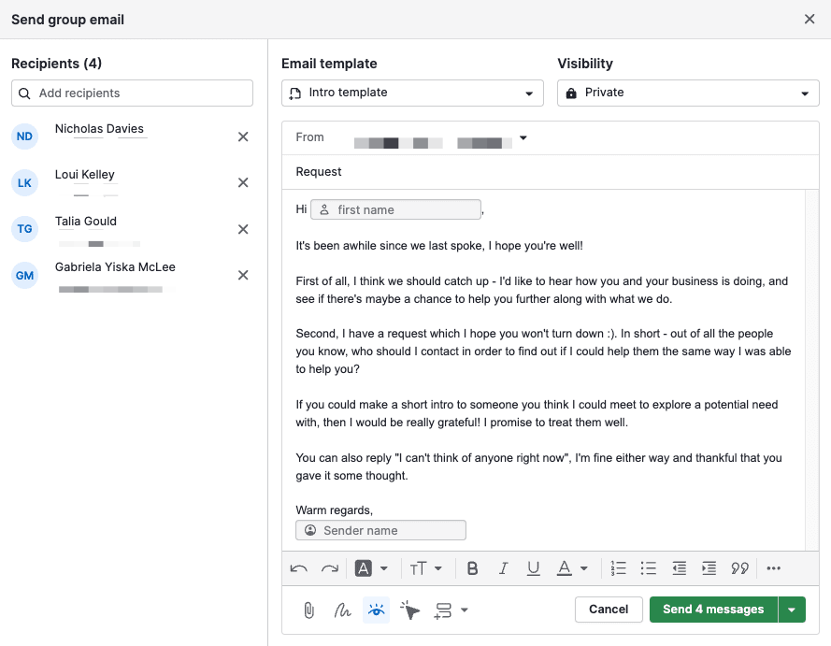Undo the last edit
Viewport: 831px width, 646px height.
(298, 567)
